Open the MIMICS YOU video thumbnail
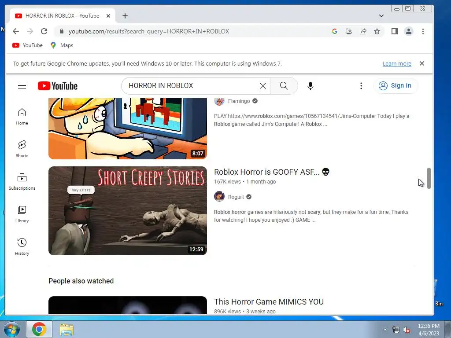This screenshot has height=338, width=451. coord(128,305)
